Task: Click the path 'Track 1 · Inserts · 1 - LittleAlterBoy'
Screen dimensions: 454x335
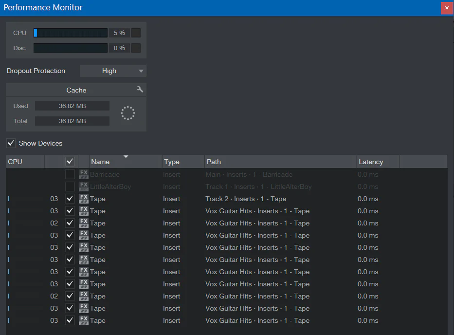Action: pyautogui.click(x=258, y=186)
